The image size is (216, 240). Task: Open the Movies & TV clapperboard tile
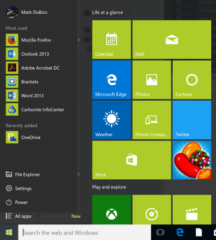192,209
